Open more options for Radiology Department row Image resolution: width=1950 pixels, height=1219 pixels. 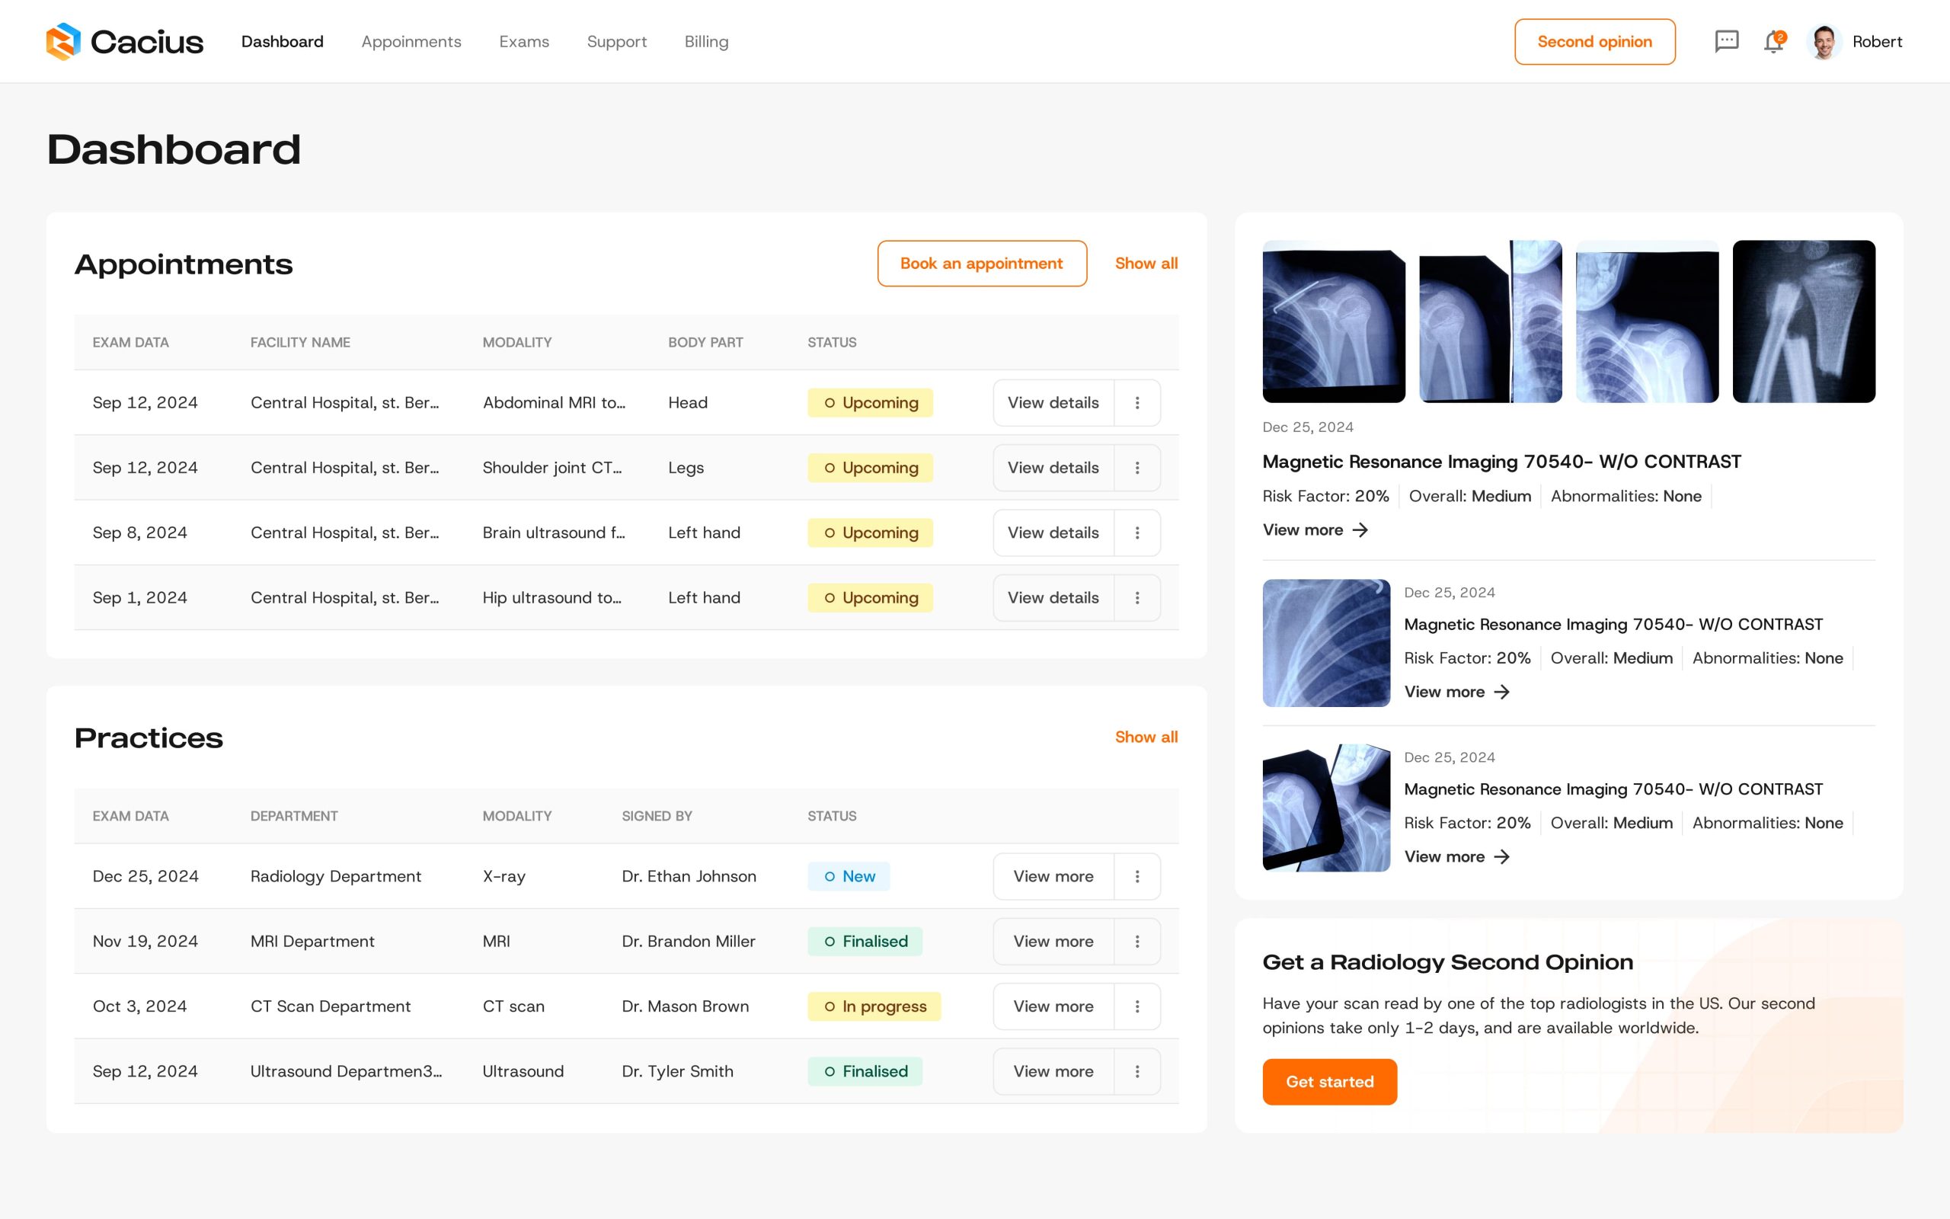click(1137, 876)
